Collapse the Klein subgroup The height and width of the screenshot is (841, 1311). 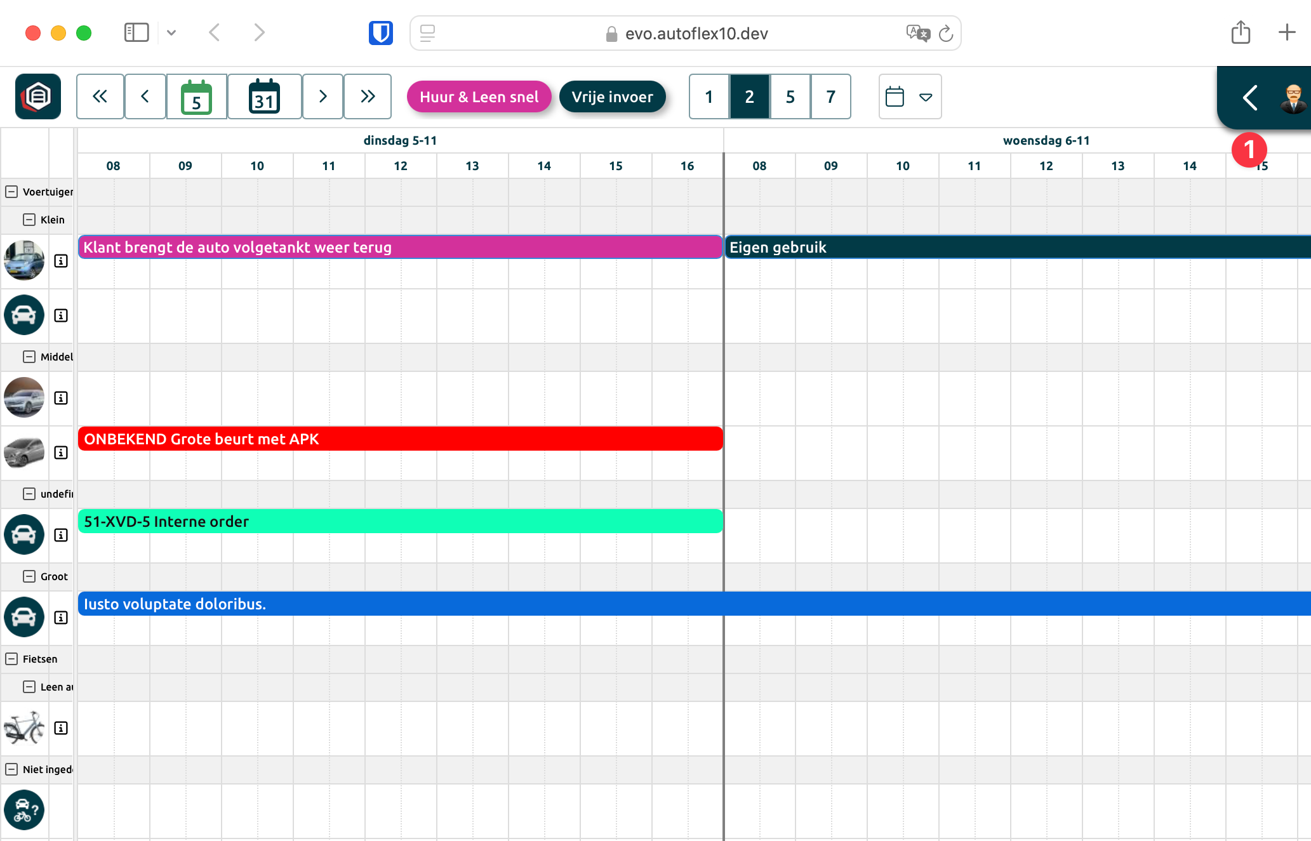[29, 220]
